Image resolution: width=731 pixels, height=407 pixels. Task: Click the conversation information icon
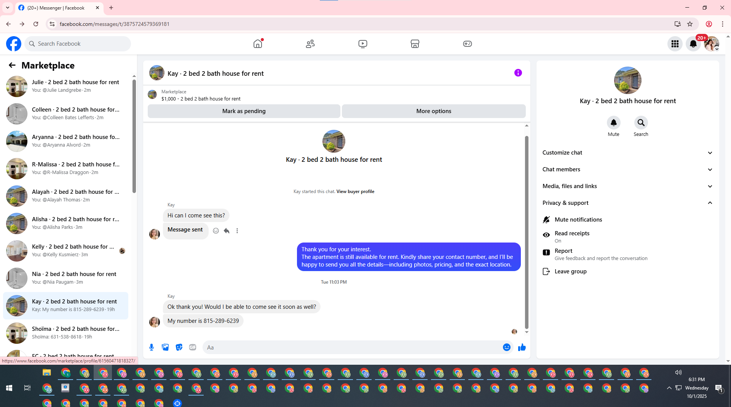(x=518, y=73)
